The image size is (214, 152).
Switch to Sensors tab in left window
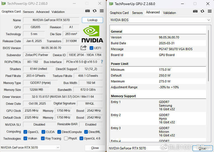(28, 12)
